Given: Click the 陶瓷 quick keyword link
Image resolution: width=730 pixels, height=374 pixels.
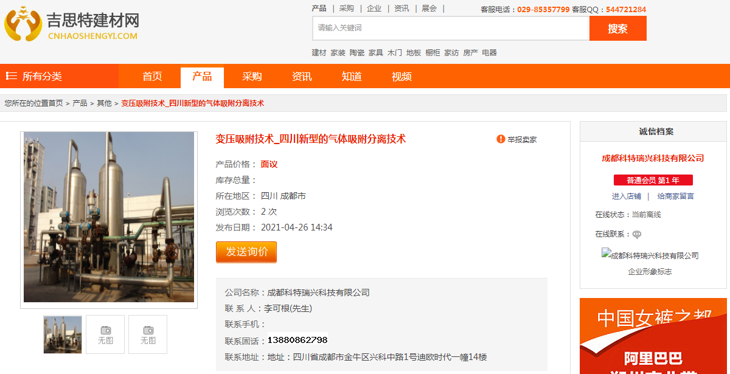Looking at the screenshot, I should click(x=357, y=53).
